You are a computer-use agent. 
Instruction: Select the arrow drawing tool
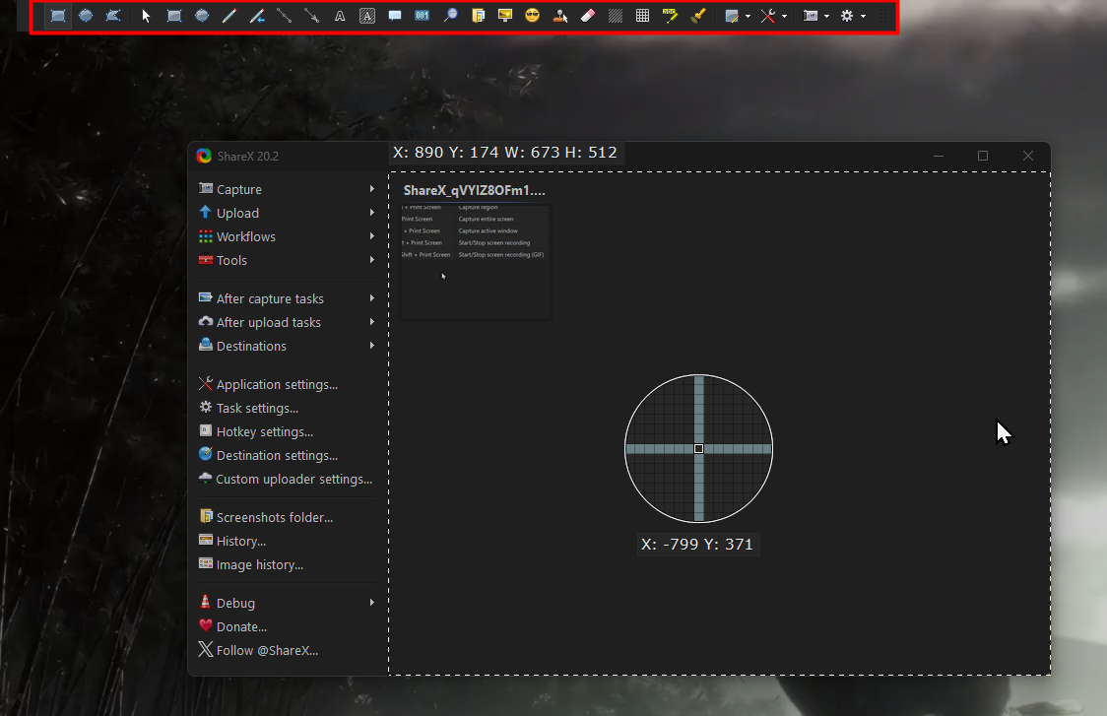[x=312, y=16]
